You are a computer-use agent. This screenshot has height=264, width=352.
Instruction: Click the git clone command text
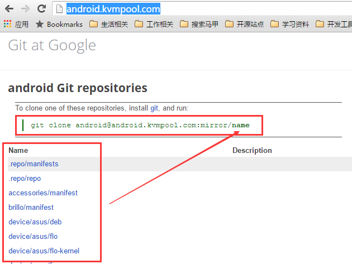[x=140, y=125]
